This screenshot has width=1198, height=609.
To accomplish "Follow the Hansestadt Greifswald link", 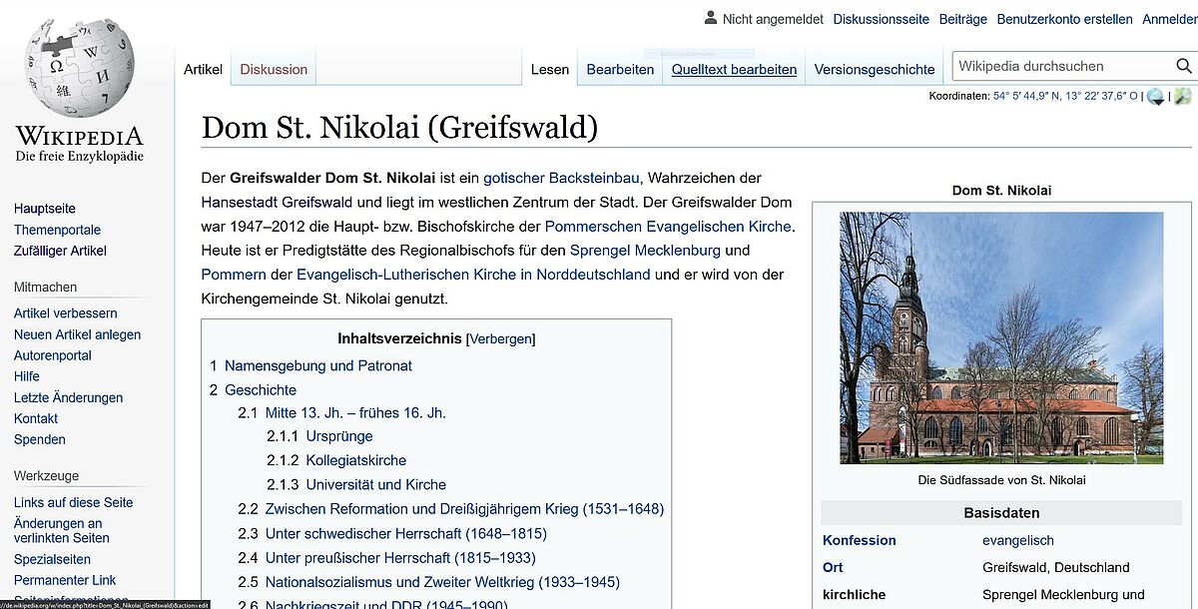I will point(277,203).
